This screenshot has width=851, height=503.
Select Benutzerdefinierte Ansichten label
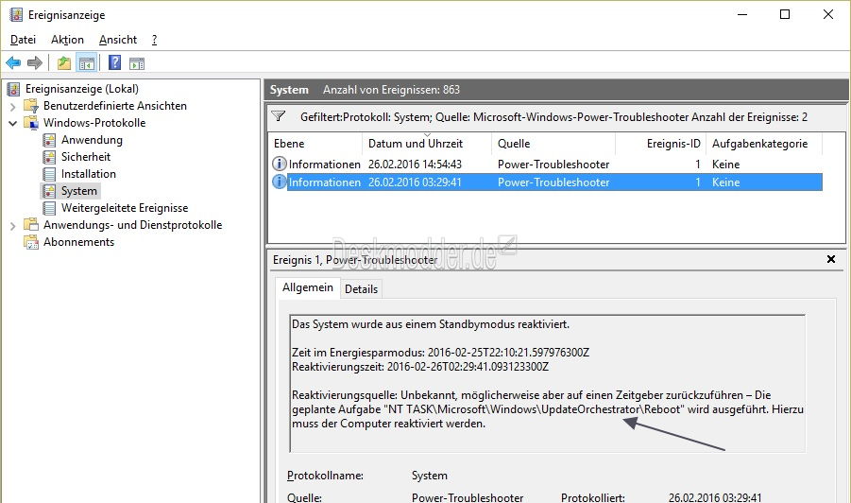click(x=115, y=105)
